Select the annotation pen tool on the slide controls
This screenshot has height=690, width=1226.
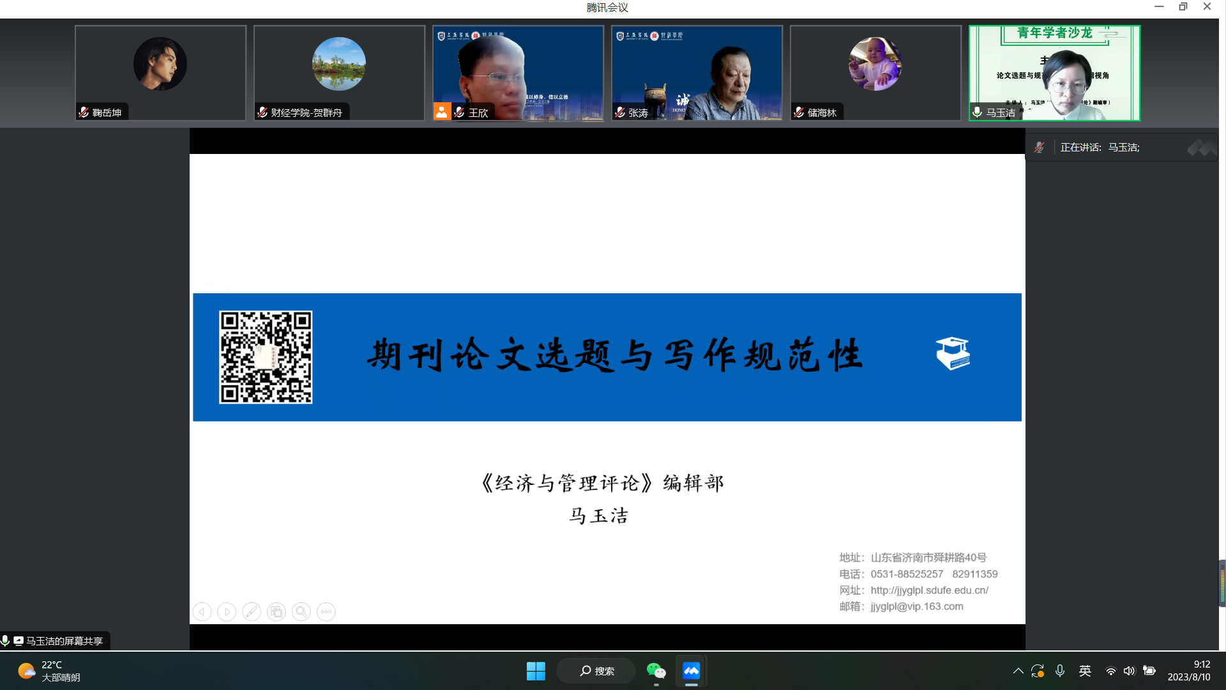click(252, 611)
